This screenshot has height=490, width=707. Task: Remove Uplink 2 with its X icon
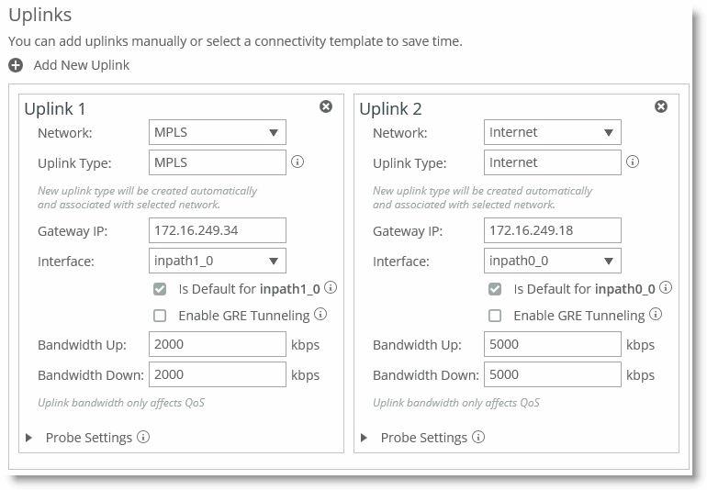point(661,106)
